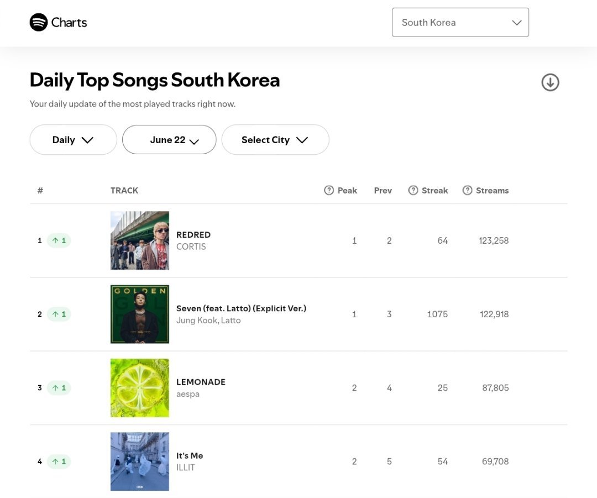
Task: Open the LEMONADE lime album cover
Action: pyautogui.click(x=140, y=388)
